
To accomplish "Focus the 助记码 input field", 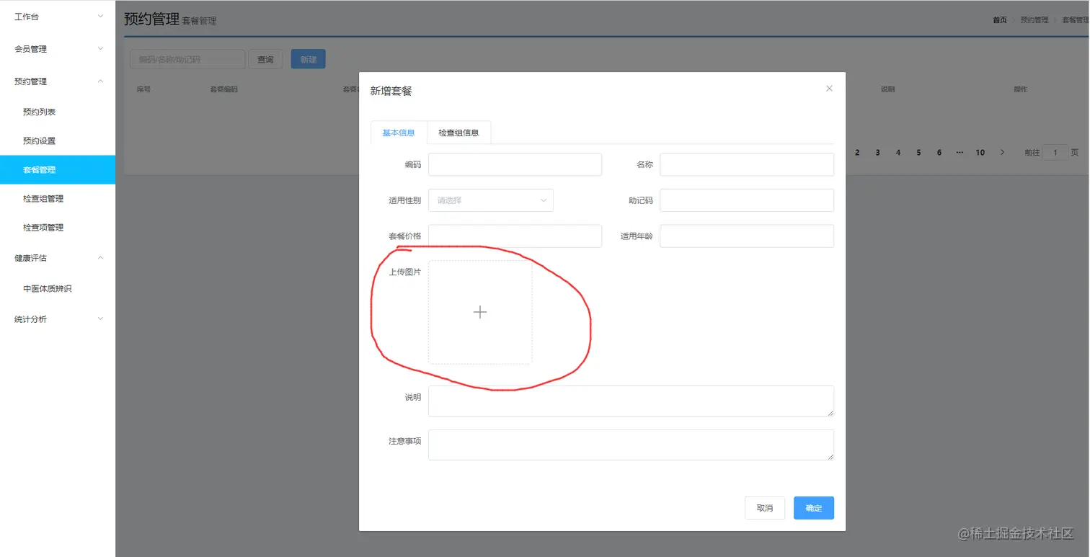I will tap(747, 200).
